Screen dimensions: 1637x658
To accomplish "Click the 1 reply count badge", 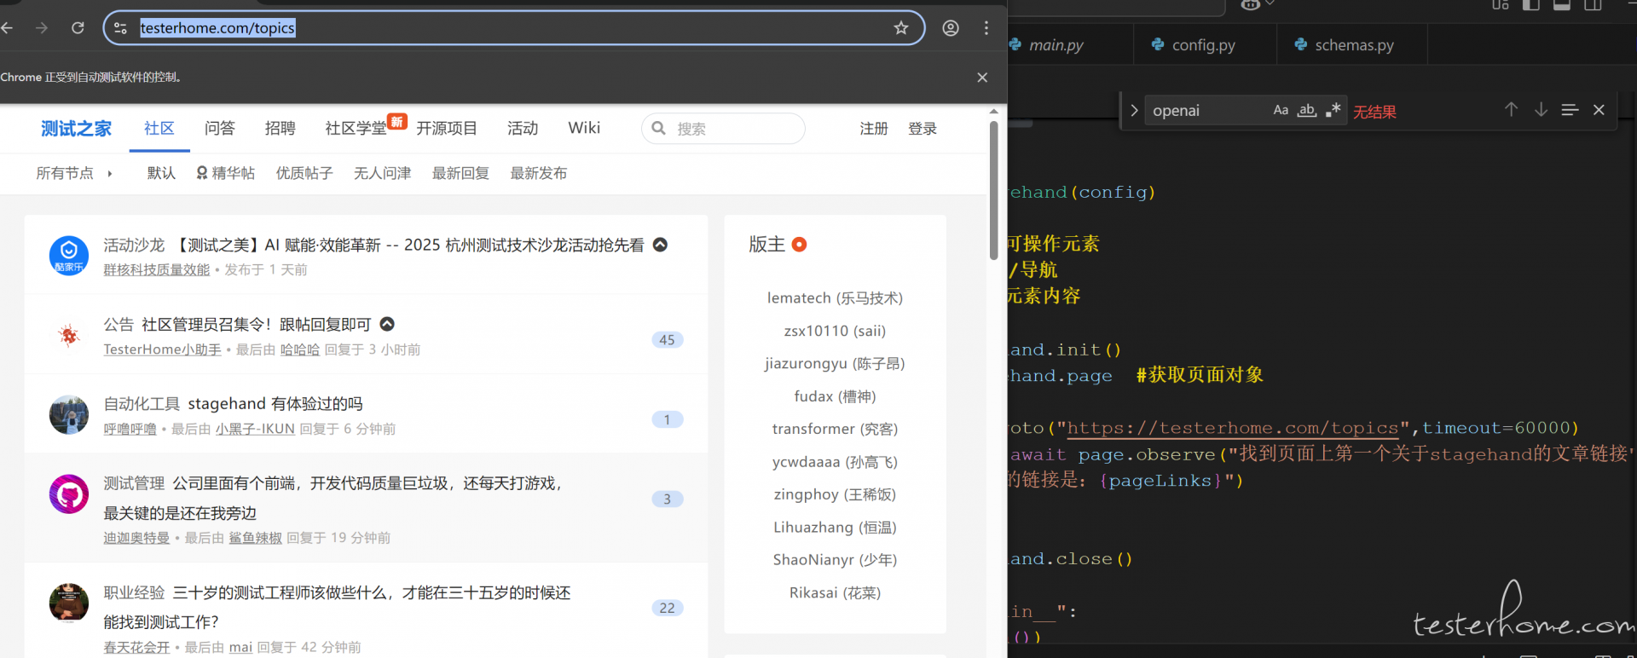I will 668,419.
